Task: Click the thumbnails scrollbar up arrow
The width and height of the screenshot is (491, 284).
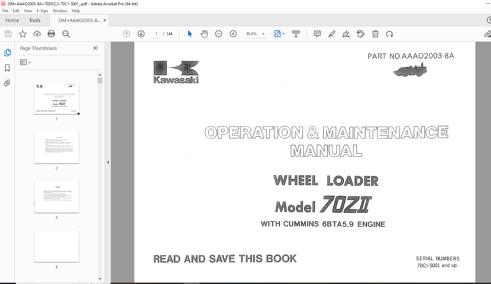Action: pyautogui.click(x=100, y=75)
